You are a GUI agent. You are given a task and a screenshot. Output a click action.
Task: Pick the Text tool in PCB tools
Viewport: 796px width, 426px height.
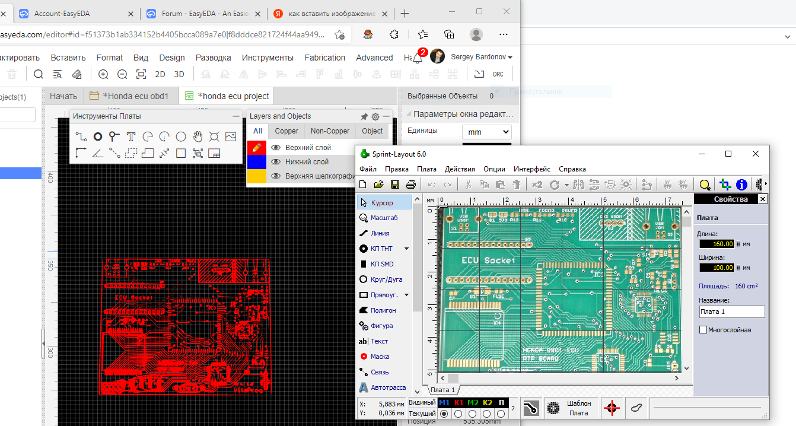(x=131, y=137)
